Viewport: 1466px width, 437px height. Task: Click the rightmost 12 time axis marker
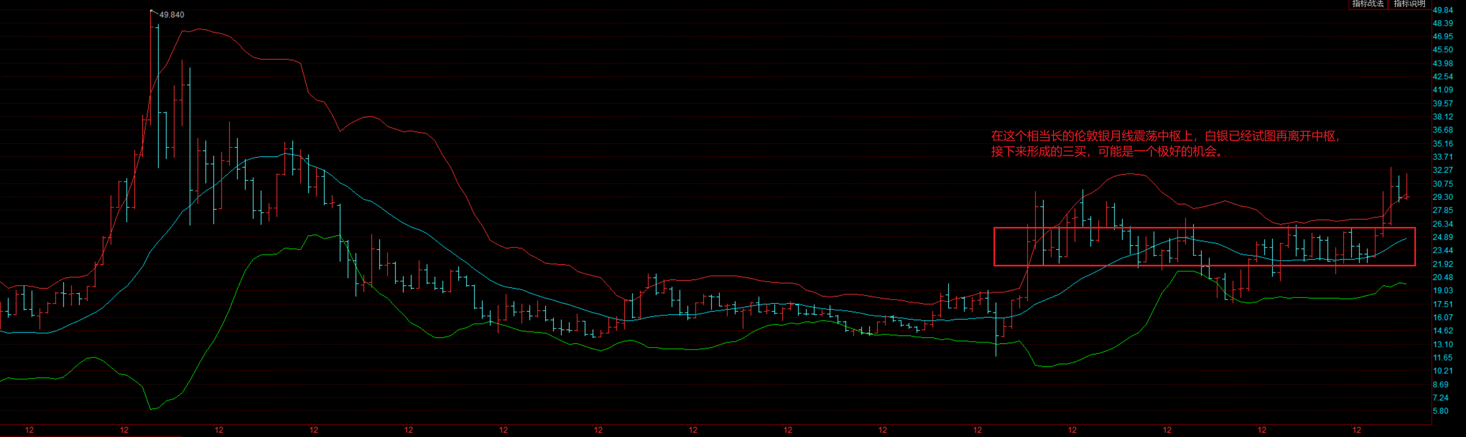(x=1357, y=430)
